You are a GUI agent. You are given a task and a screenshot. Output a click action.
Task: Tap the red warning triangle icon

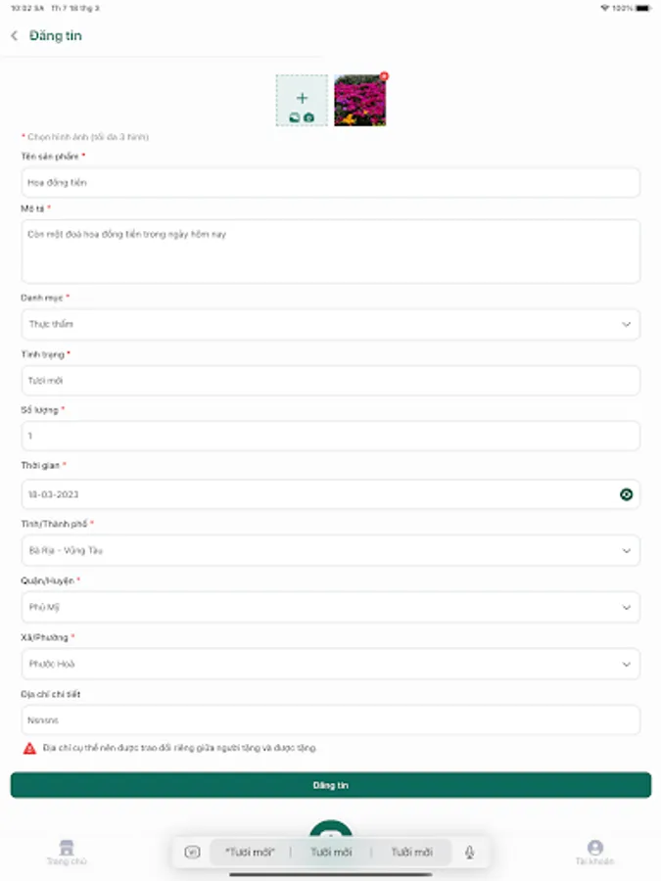[x=29, y=748]
